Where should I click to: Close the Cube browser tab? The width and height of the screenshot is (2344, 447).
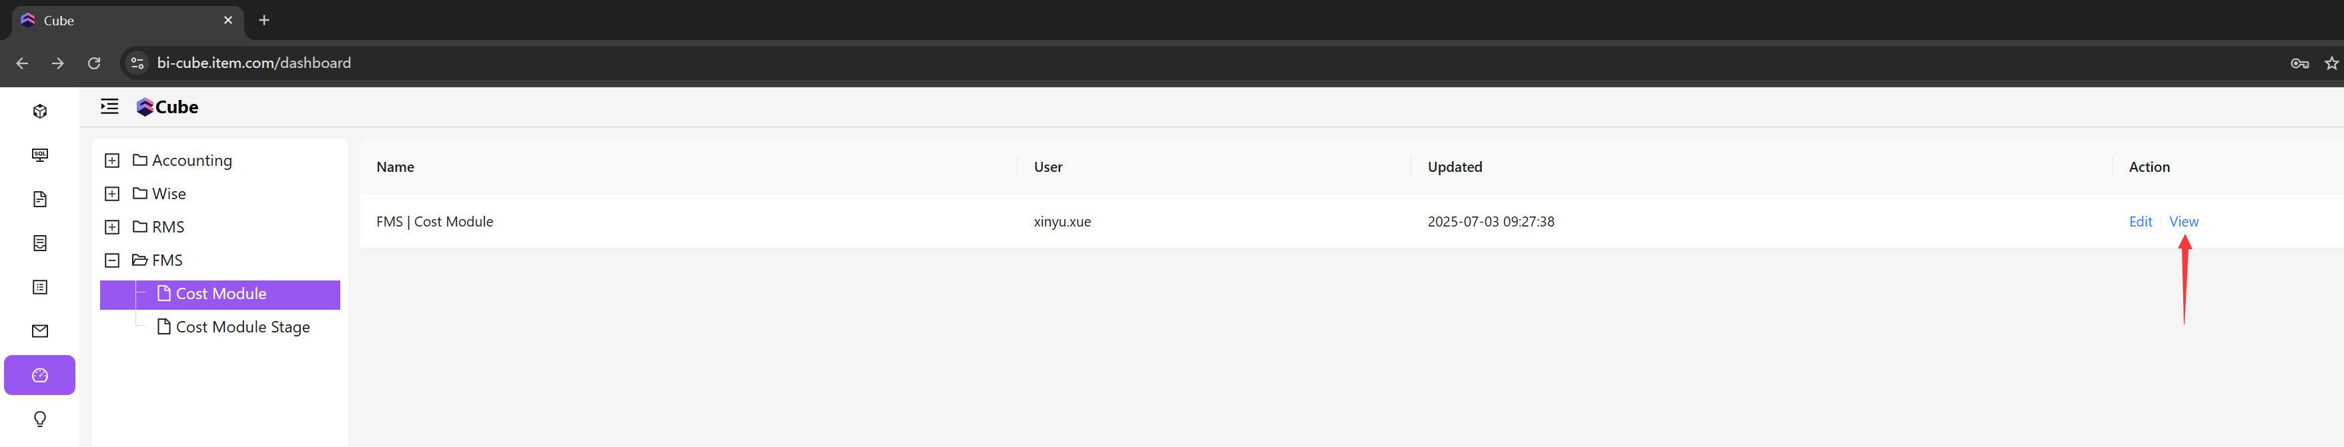coord(228,20)
